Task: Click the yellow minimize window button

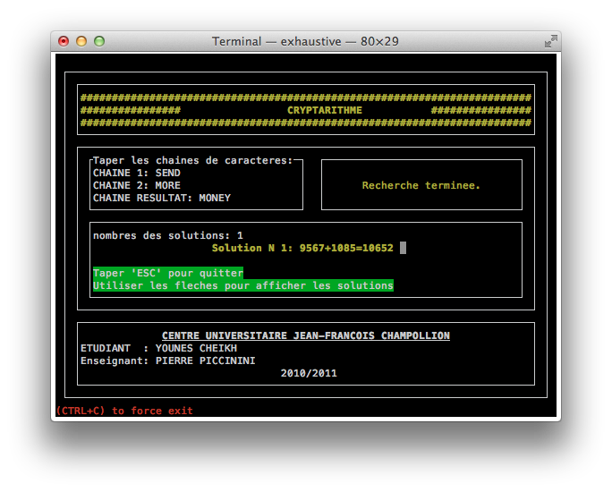Action: [81, 41]
